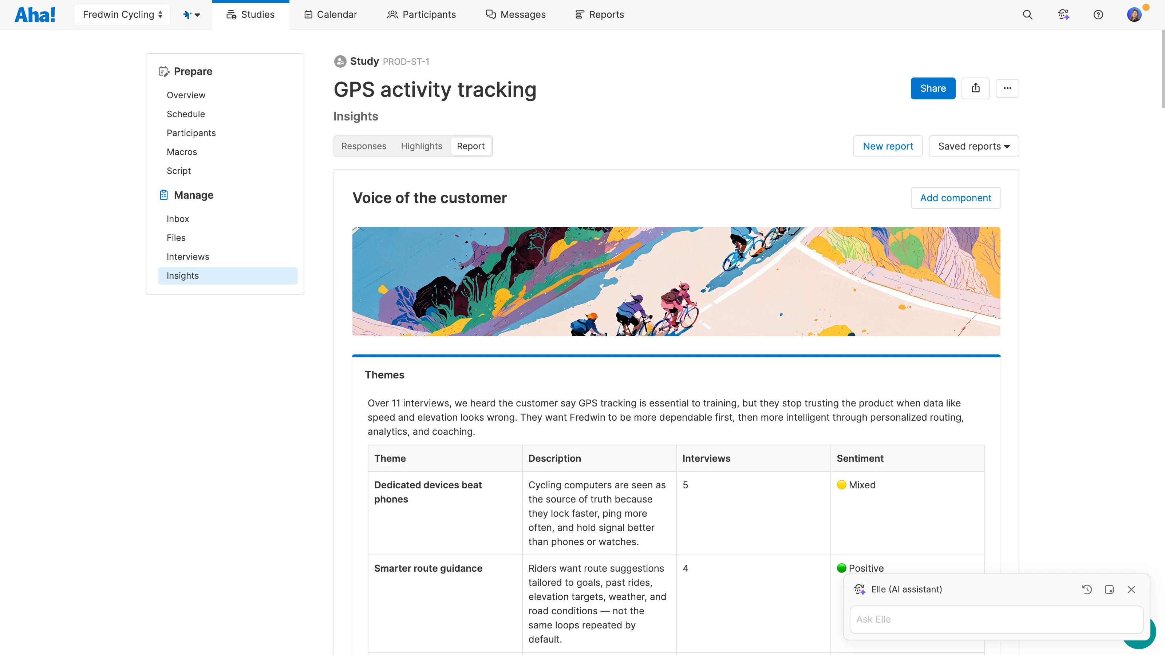Open Elle chat history icon
This screenshot has height=655, width=1165.
tap(1087, 589)
